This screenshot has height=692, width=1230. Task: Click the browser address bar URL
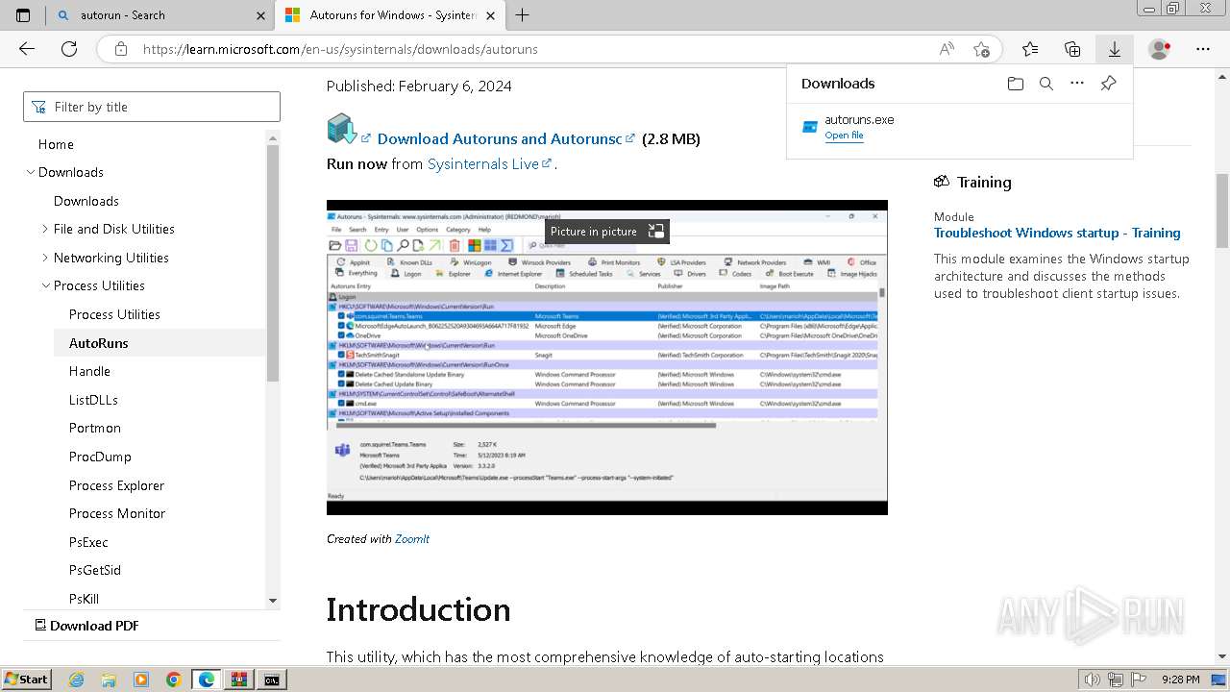340,49
